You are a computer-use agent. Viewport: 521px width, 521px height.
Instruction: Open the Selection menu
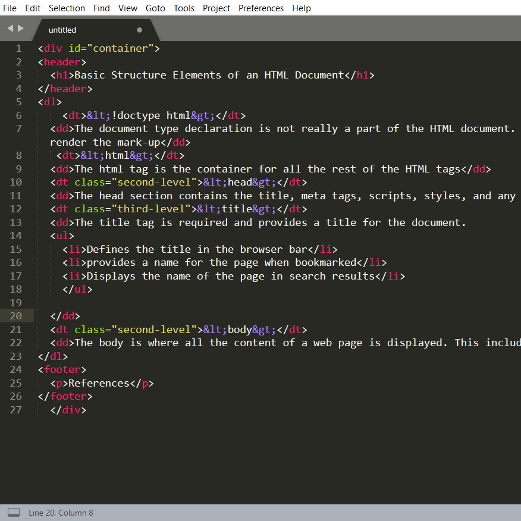pos(67,8)
